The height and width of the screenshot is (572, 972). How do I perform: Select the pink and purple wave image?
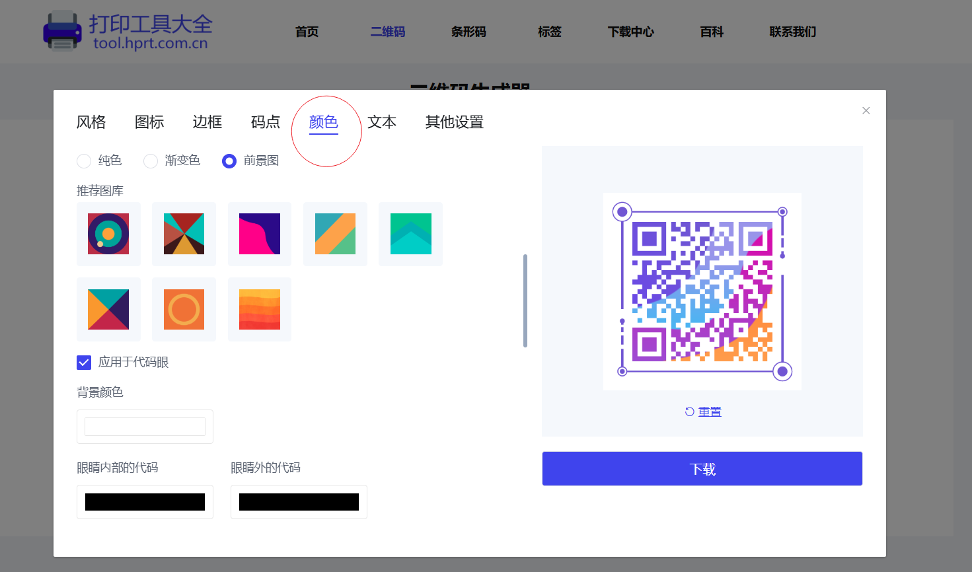click(260, 234)
